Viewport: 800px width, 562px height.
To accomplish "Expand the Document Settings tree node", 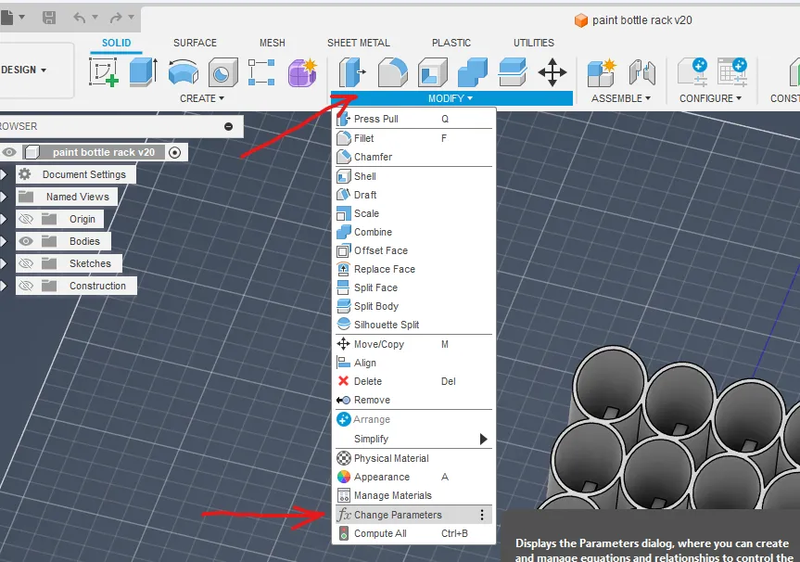I will click(4, 174).
